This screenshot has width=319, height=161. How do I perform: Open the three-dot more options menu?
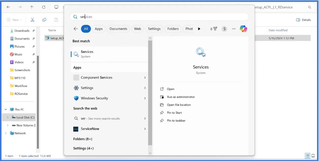[x=234, y=29]
